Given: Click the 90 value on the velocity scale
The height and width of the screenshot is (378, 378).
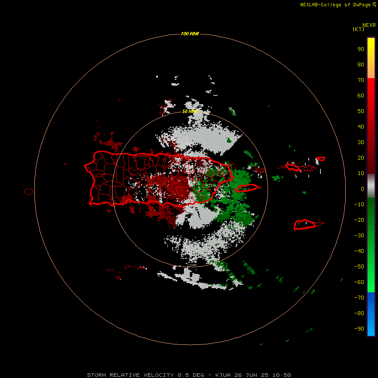Looking at the screenshot, I should coord(361,49).
